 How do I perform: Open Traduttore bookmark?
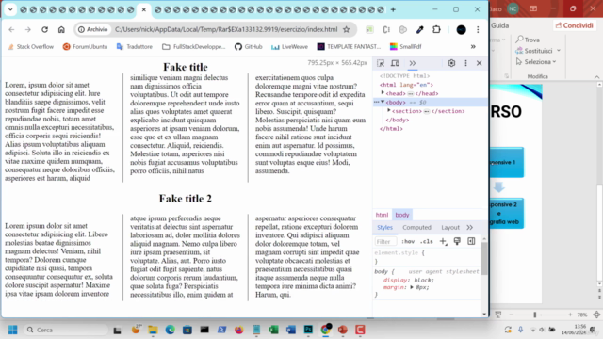tap(135, 46)
